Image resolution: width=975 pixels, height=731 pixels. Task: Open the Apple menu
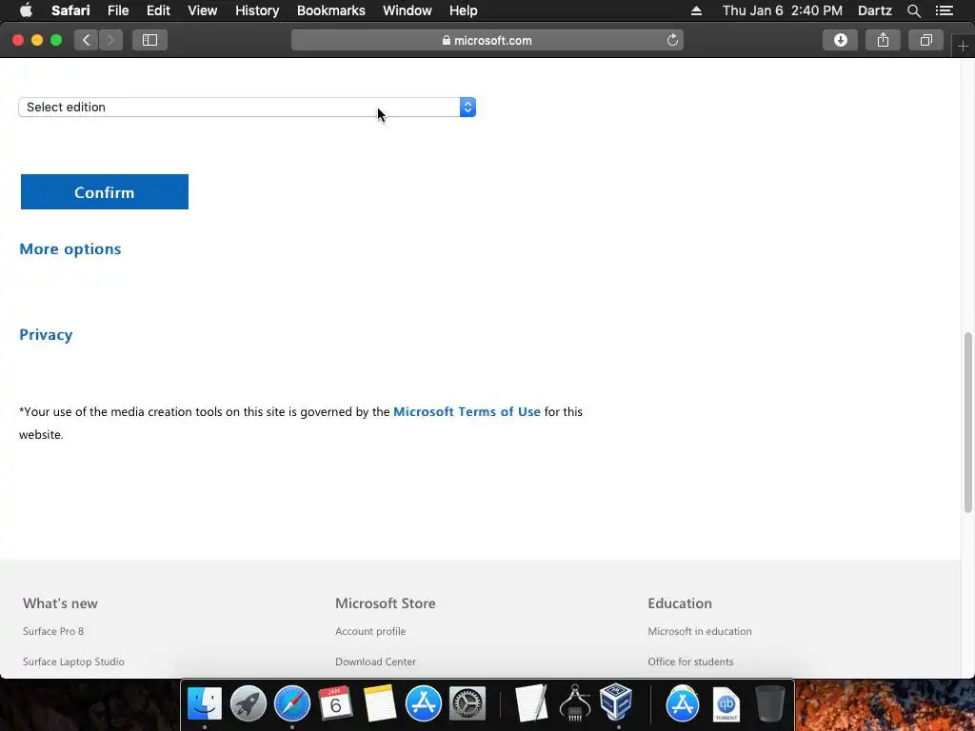pos(26,10)
